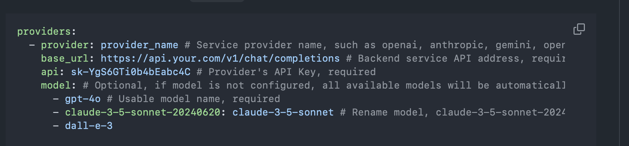Screen dimensions: 629x146
Task: Click comment "Provider's API Key, required"
Action: tap(292, 72)
